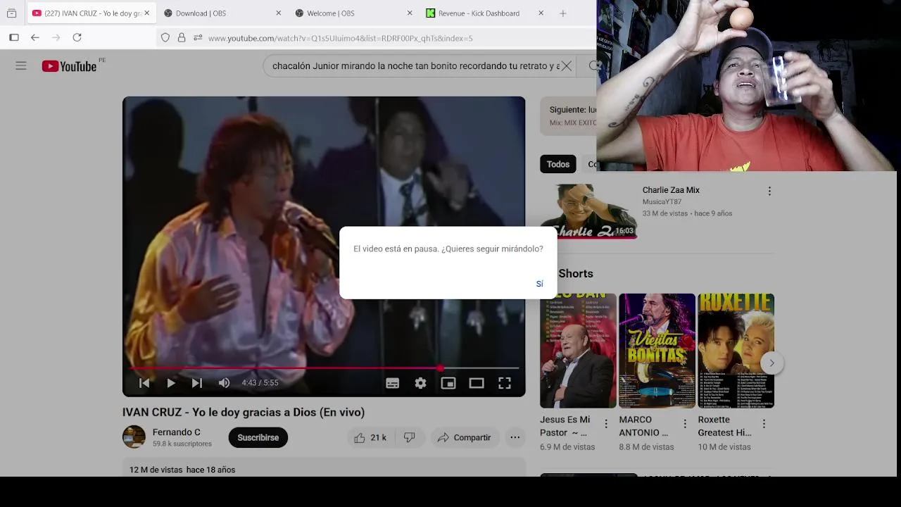
Task: Open the player settings gear
Action: coord(420,383)
